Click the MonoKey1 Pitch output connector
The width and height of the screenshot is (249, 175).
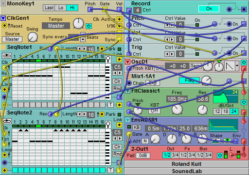pos(90,9)
